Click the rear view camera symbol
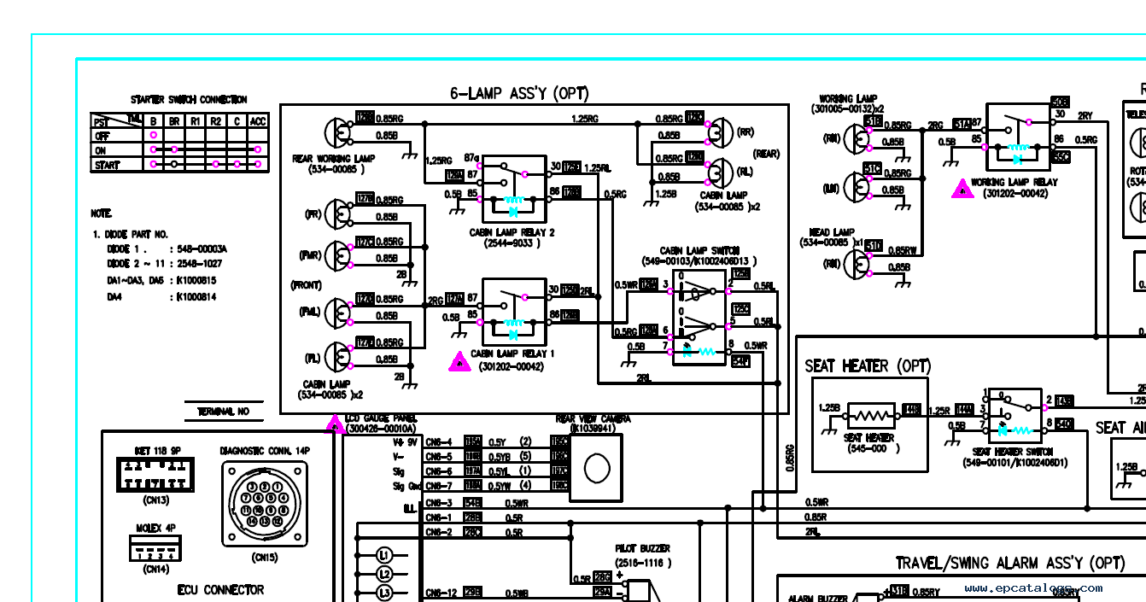This screenshot has width=1146, height=602. point(597,466)
